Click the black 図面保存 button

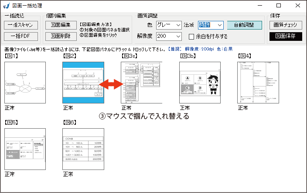click(285, 36)
